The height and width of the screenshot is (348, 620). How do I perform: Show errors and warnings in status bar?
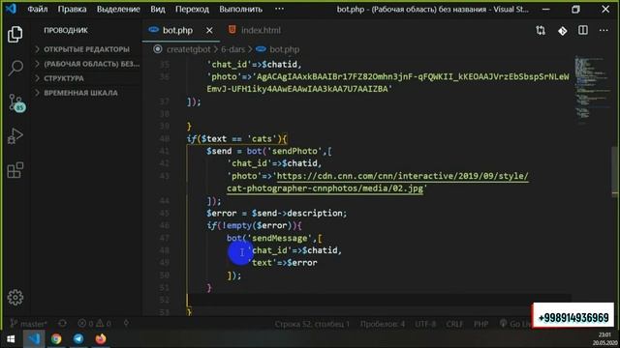(94, 324)
